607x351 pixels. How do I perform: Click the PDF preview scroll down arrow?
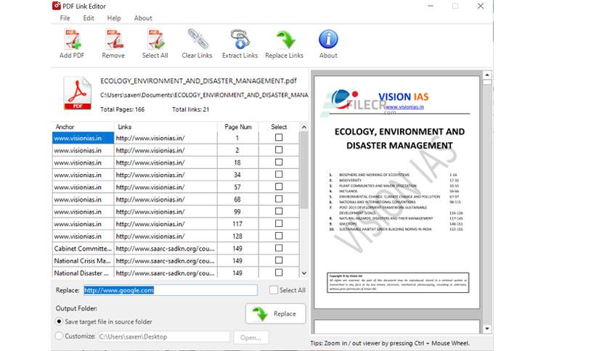coord(487,329)
